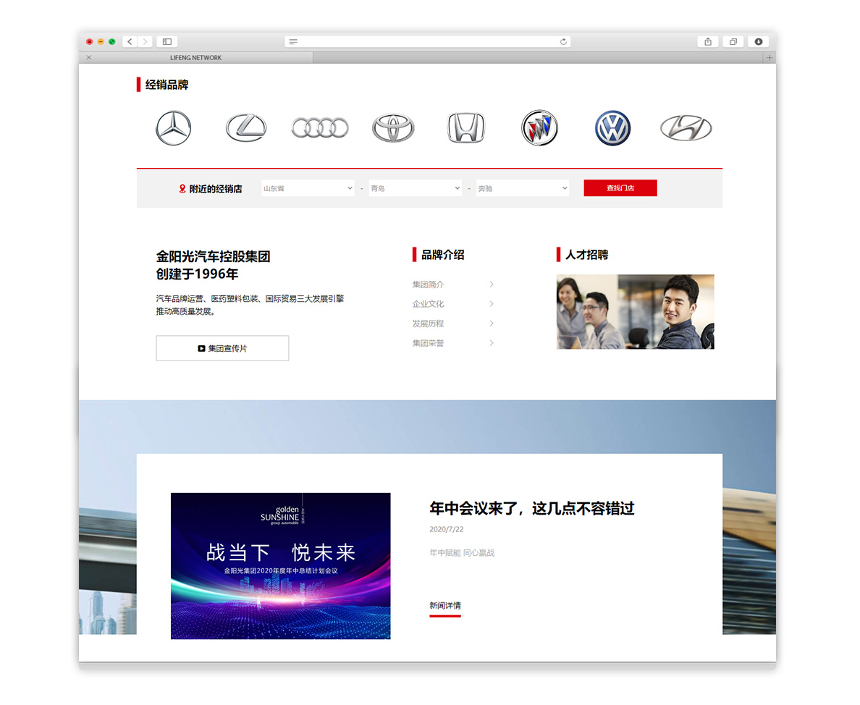The width and height of the screenshot is (860, 705).
Task: Open the browser share button
Action: pos(708,42)
